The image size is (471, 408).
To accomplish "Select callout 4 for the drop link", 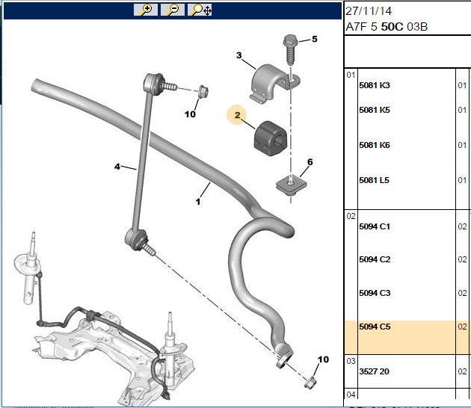I will click(117, 167).
